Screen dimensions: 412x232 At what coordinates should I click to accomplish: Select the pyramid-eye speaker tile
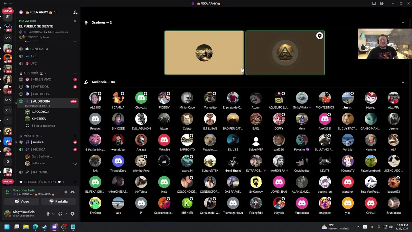click(285, 53)
